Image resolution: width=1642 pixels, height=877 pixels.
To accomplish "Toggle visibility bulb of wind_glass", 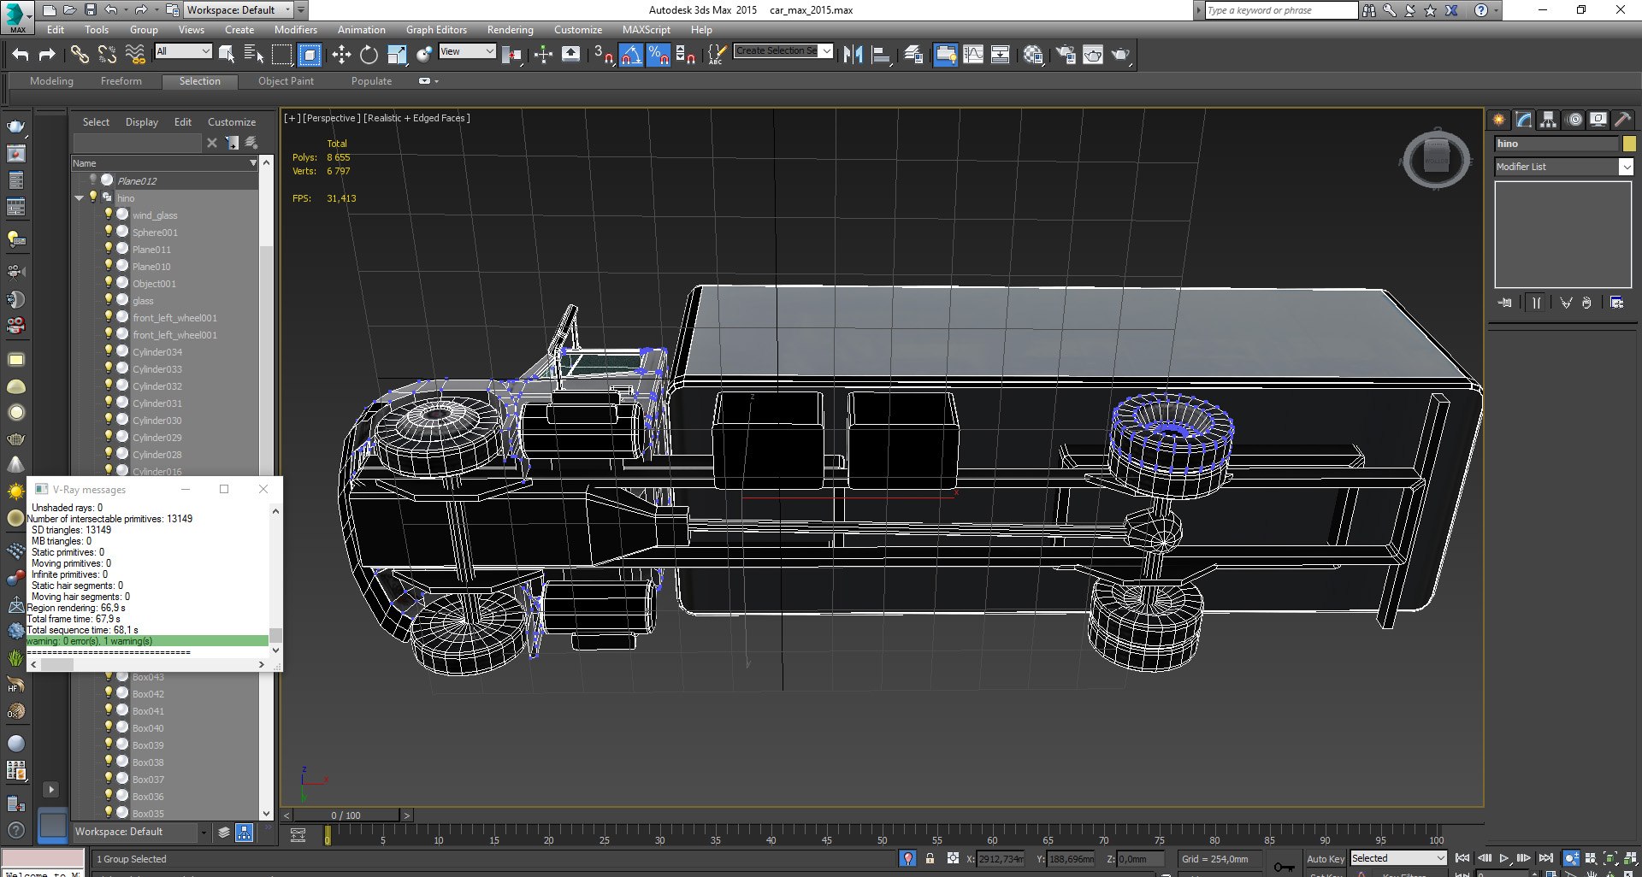I will pos(109,215).
